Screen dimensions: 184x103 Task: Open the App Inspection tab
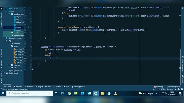78,87
